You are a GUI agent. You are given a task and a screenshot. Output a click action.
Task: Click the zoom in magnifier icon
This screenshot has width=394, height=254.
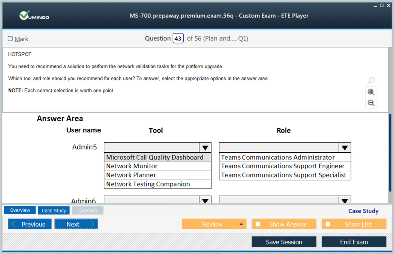pyautogui.click(x=371, y=92)
